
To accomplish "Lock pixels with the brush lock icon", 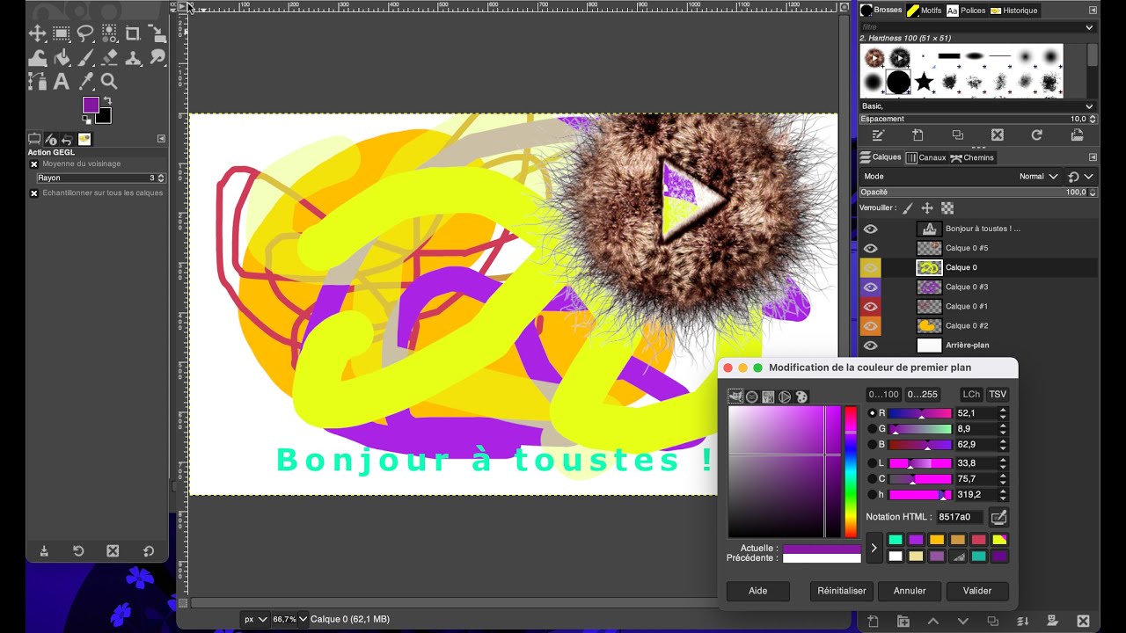I will pos(908,208).
